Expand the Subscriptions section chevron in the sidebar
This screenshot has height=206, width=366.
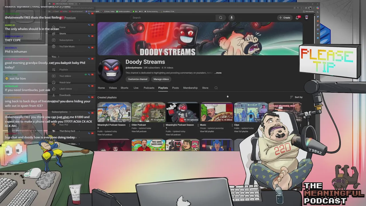[70, 112]
